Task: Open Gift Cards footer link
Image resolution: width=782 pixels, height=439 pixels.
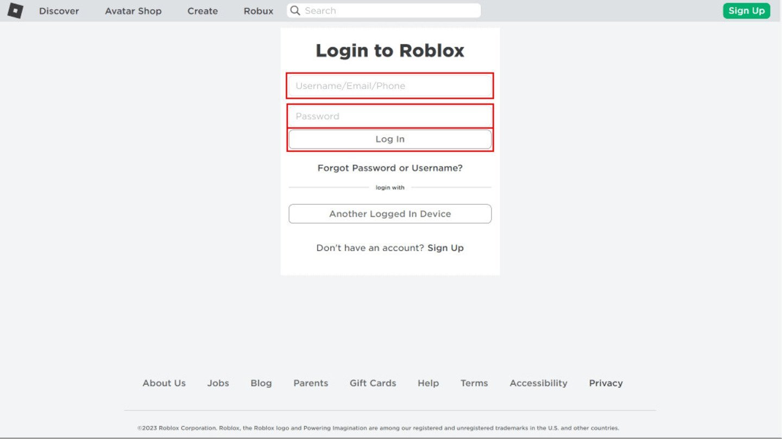Action: (x=373, y=383)
